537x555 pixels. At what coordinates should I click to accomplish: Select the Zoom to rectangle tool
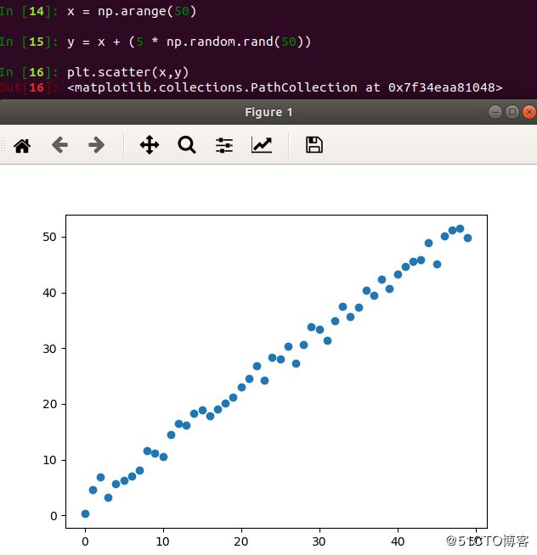pyautogui.click(x=187, y=145)
